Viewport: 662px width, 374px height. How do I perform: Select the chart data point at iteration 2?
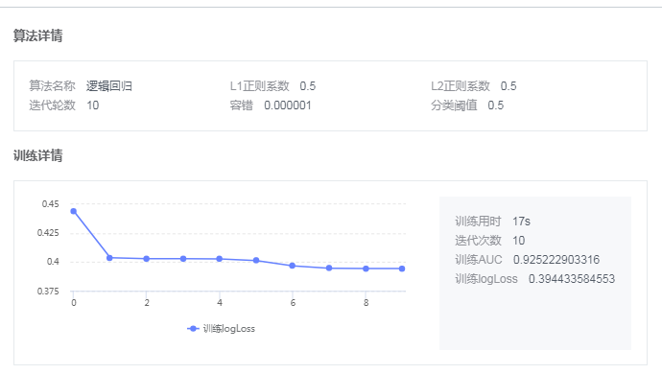(147, 259)
